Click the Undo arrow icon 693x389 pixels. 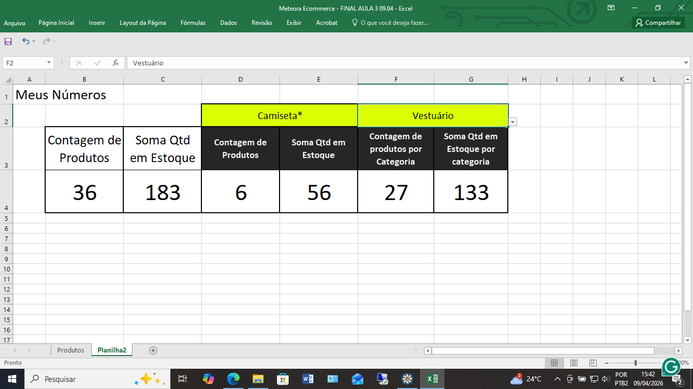25,42
